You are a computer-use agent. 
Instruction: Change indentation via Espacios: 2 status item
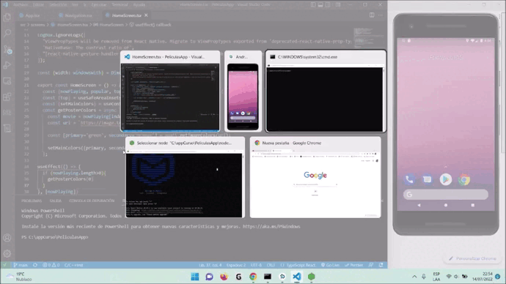(x=236, y=265)
